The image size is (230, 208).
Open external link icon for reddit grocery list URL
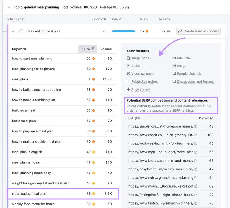(x=196, y=135)
